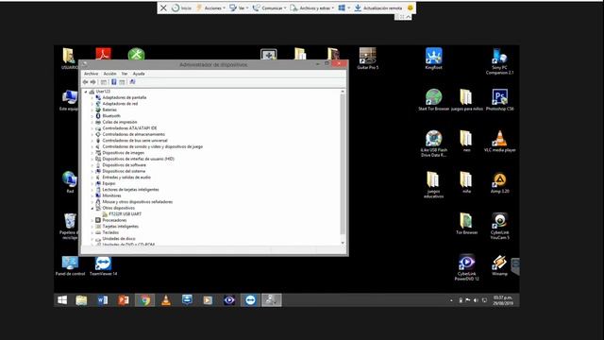Click the scan for hardware changes icon
This screenshot has height=340, width=604.
click(132, 82)
